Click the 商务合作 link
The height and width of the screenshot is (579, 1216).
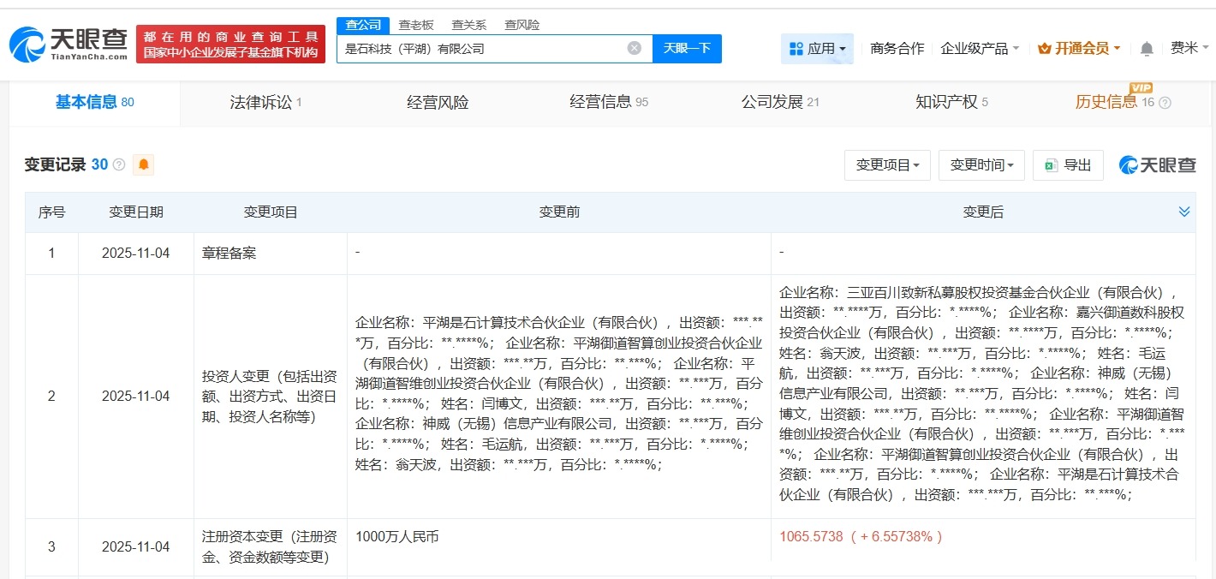(x=896, y=49)
